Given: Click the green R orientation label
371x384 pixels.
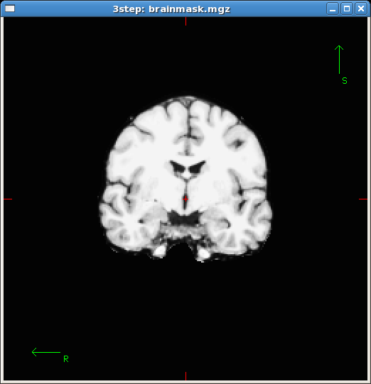Looking at the screenshot, I should point(66,359).
